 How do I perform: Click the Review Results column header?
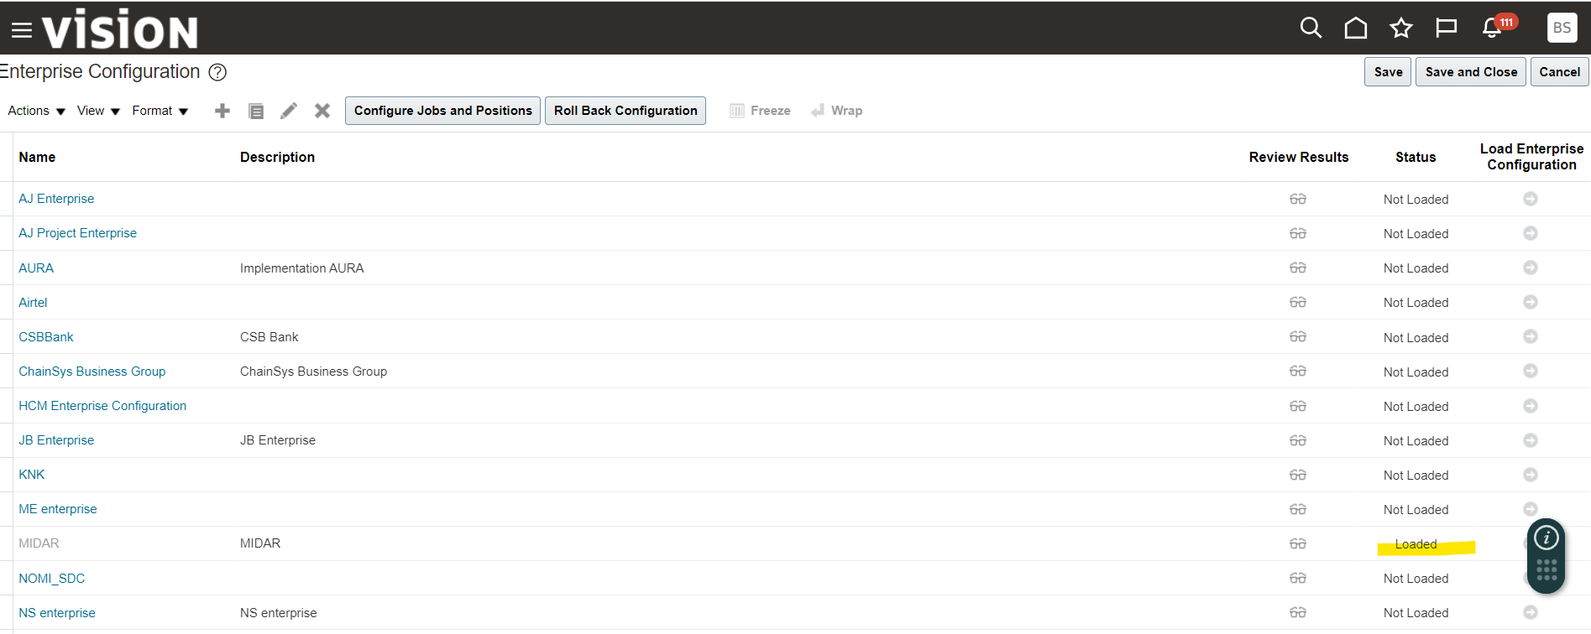pyautogui.click(x=1298, y=157)
